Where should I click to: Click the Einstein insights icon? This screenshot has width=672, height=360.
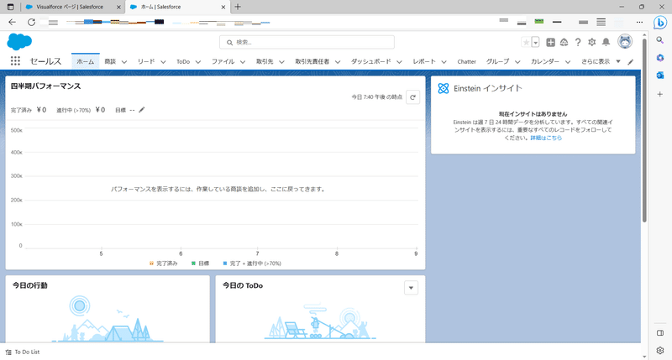click(x=444, y=88)
